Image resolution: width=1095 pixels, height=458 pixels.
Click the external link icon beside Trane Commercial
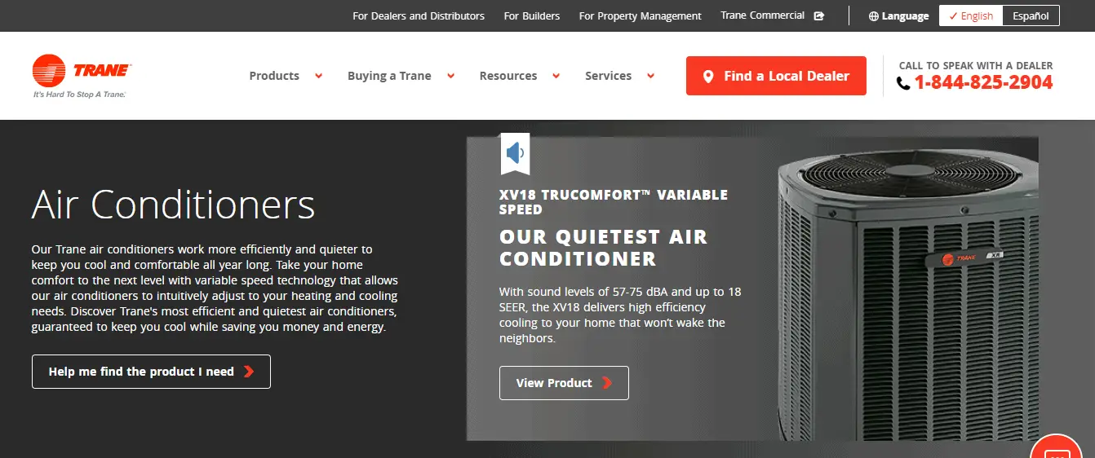tap(819, 15)
